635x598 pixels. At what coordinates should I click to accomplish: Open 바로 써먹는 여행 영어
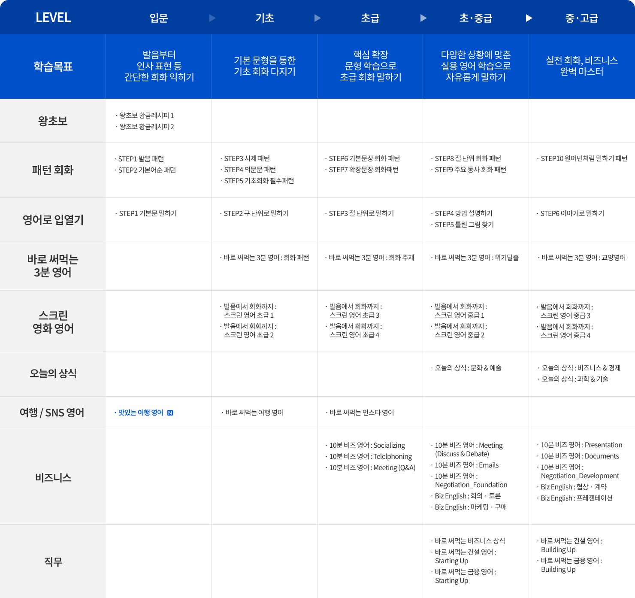pos(254,413)
